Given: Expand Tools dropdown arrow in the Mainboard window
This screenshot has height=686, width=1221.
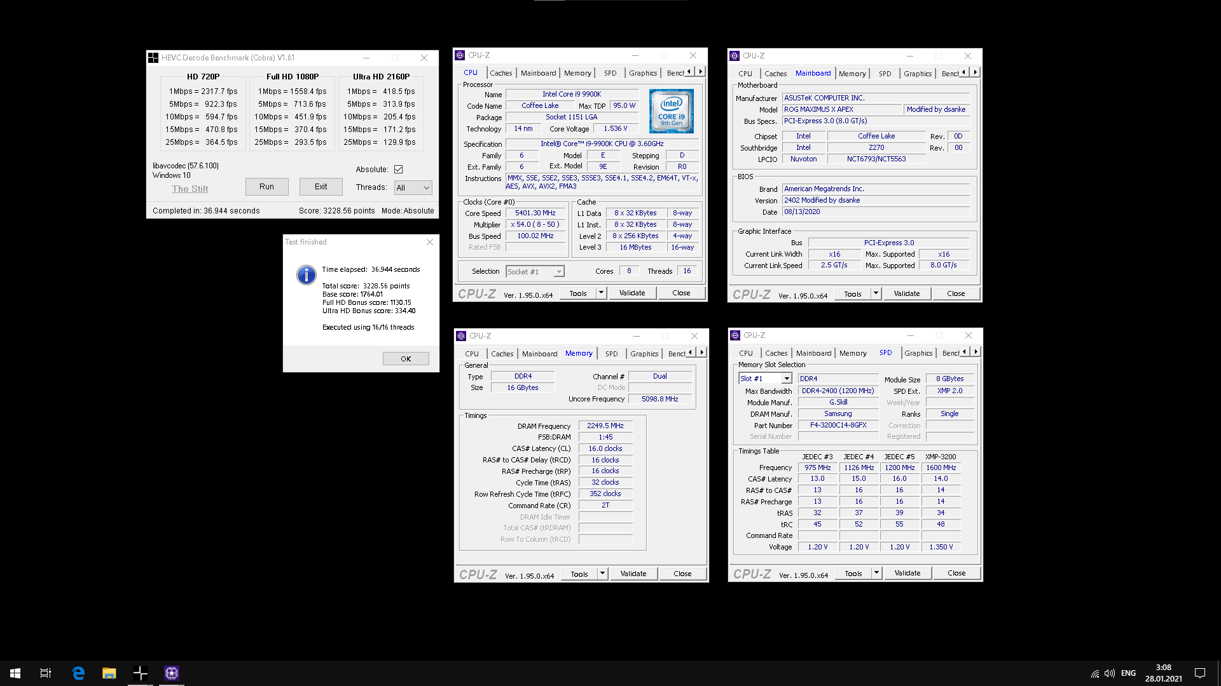Looking at the screenshot, I should coord(876,293).
